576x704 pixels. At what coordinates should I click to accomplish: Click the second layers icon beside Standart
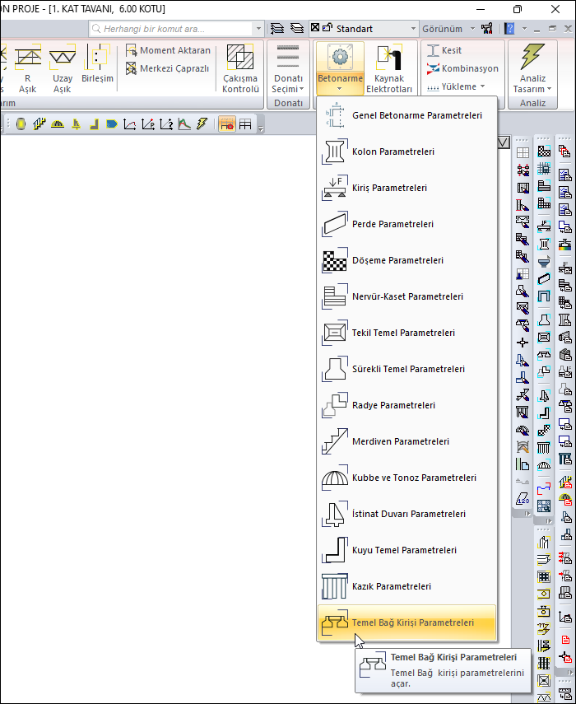coord(296,29)
